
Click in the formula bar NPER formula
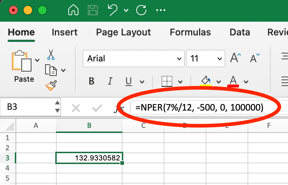(x=199, y=107)
